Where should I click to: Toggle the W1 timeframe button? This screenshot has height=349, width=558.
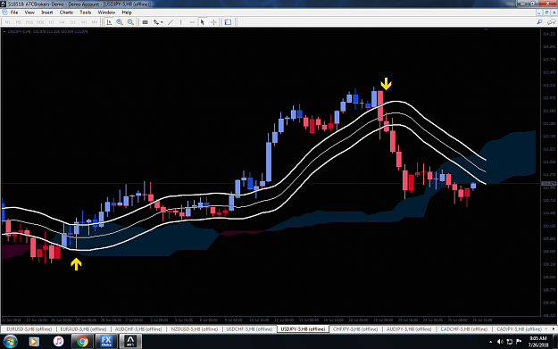84,22
